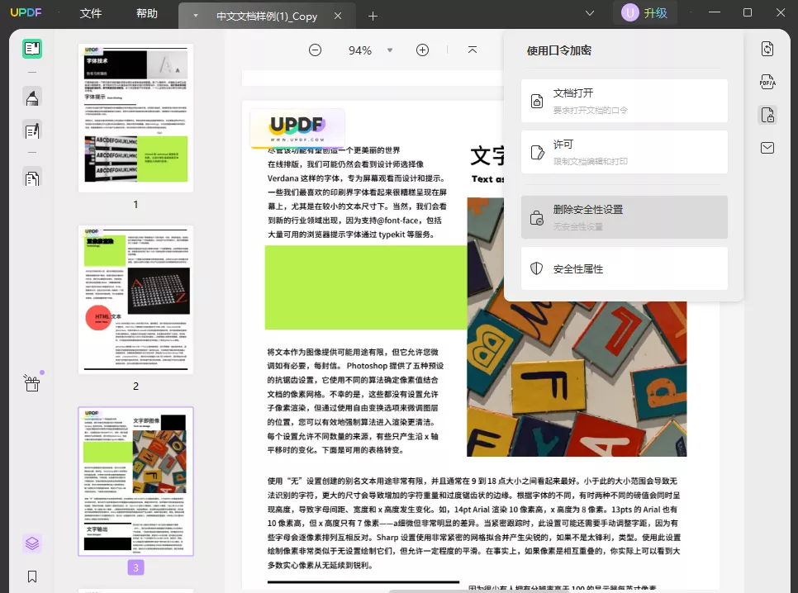Open zoom percentage dropdown arrow
Screen dimensions: 798x593
click(390, 50)
